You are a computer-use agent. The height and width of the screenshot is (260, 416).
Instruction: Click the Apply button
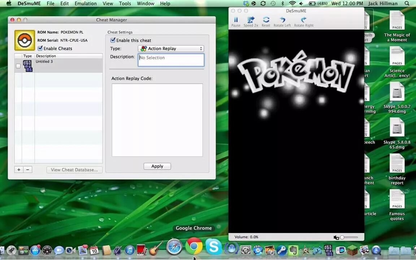(x=157, y=166)
